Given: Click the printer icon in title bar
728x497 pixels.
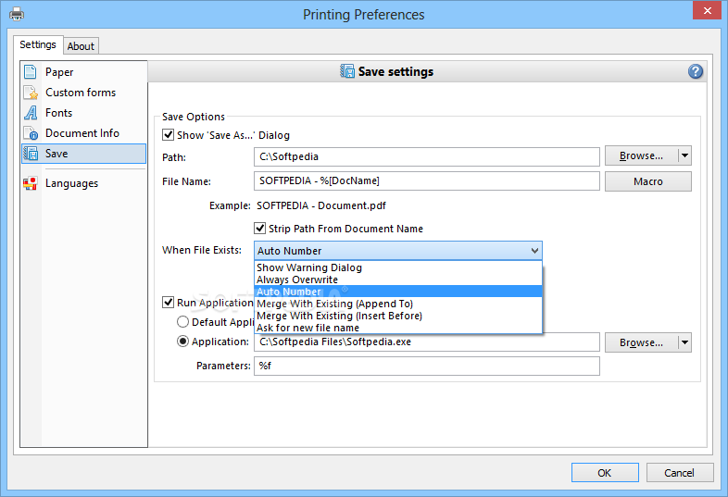Looking at the screenshot, I should 17,14.
